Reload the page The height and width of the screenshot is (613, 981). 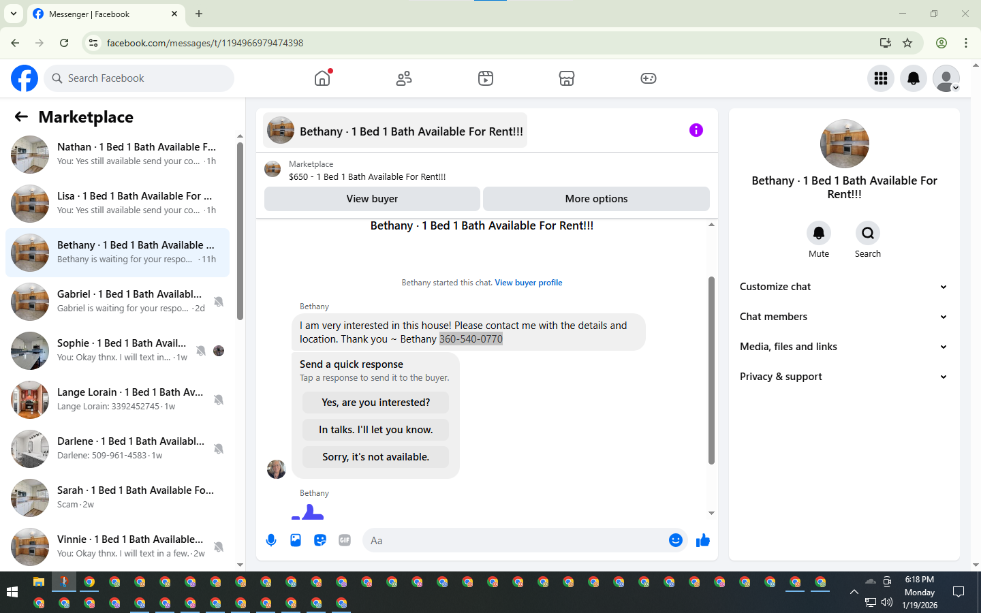(x=64, y=43)
